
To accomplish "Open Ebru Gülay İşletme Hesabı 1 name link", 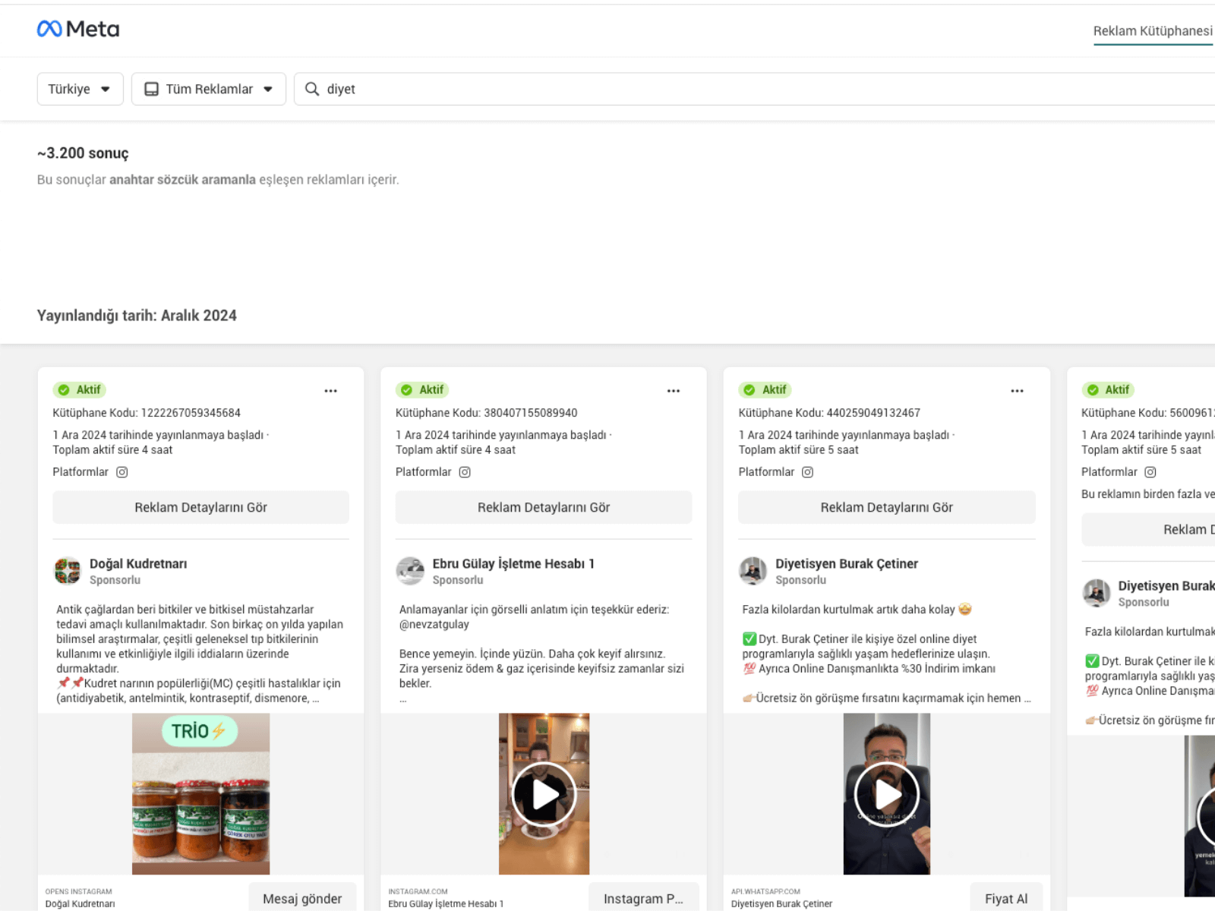I will pyautogui.click(x=513, y=564).
